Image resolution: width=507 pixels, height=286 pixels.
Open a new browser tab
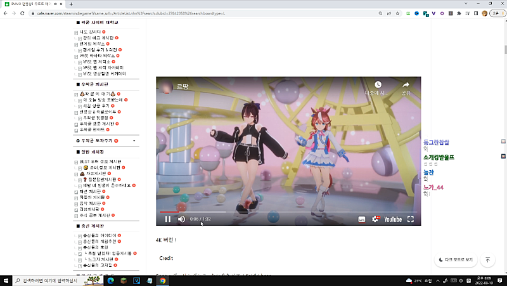(71, 4)
